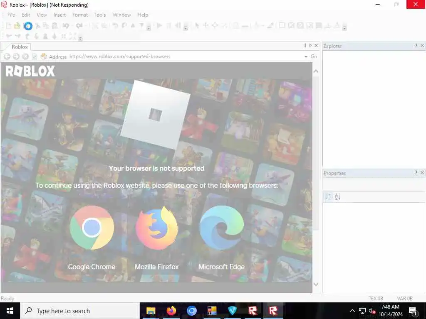
Task: Click the Google Chrome browser option
Action: point(92,238)
